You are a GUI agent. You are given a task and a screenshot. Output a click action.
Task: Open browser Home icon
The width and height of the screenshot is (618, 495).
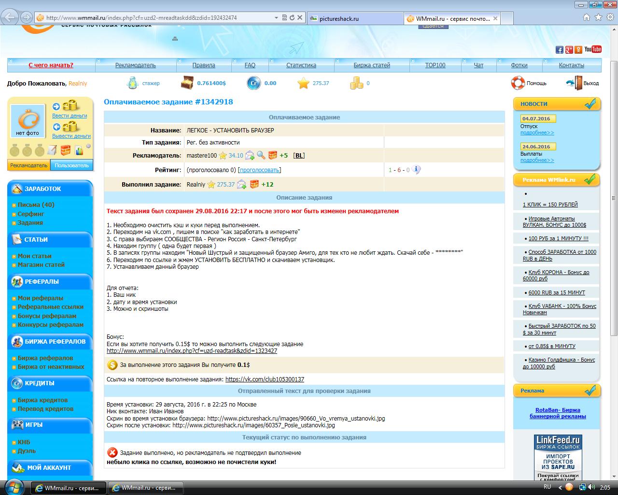coord(587,17)
